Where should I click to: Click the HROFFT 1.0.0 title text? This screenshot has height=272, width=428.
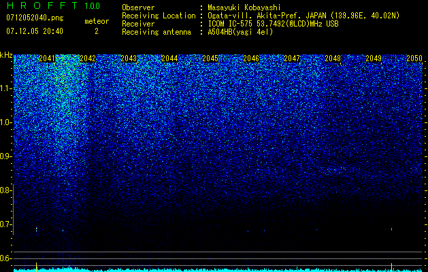coord(53,5)
